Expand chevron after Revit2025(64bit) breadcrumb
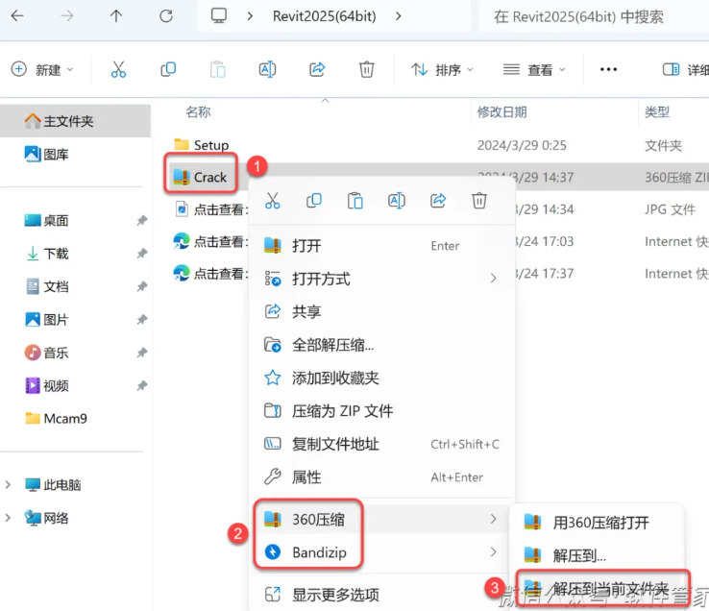 tap(399, 16)
